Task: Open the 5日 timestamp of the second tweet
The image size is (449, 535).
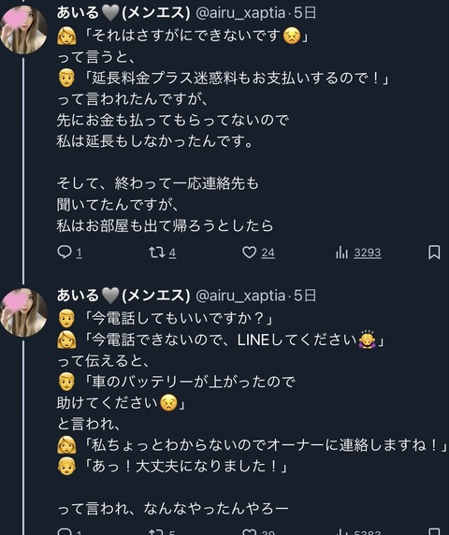Action: point(305,296)
